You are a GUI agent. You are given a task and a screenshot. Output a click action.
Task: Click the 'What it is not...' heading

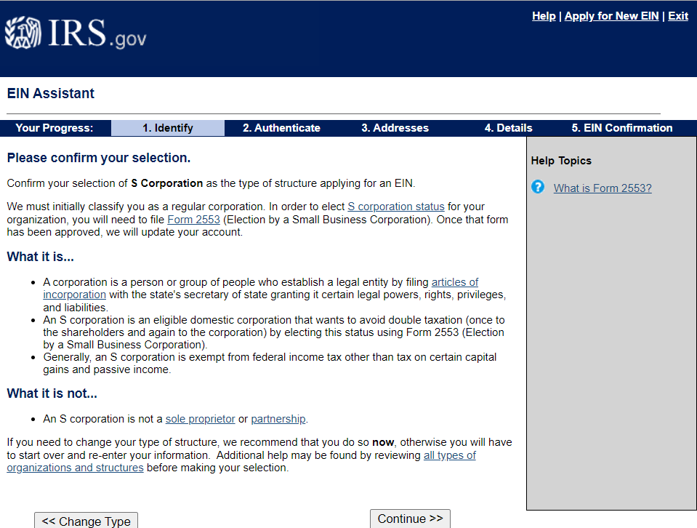(52, 393)
